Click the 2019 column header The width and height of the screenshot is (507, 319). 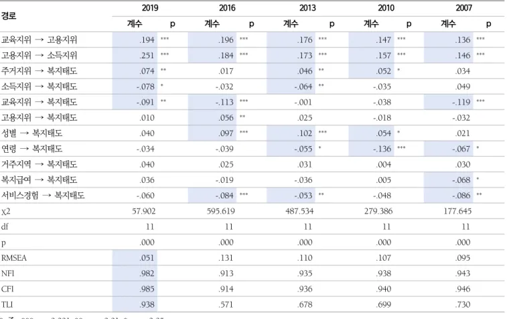[150, 8]
